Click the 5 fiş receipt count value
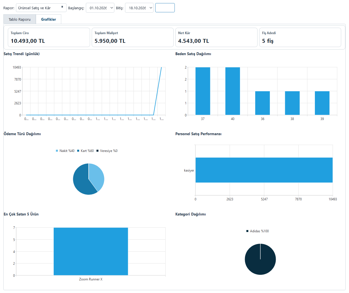This screenshot has width=349, height=293. (268, 41)
